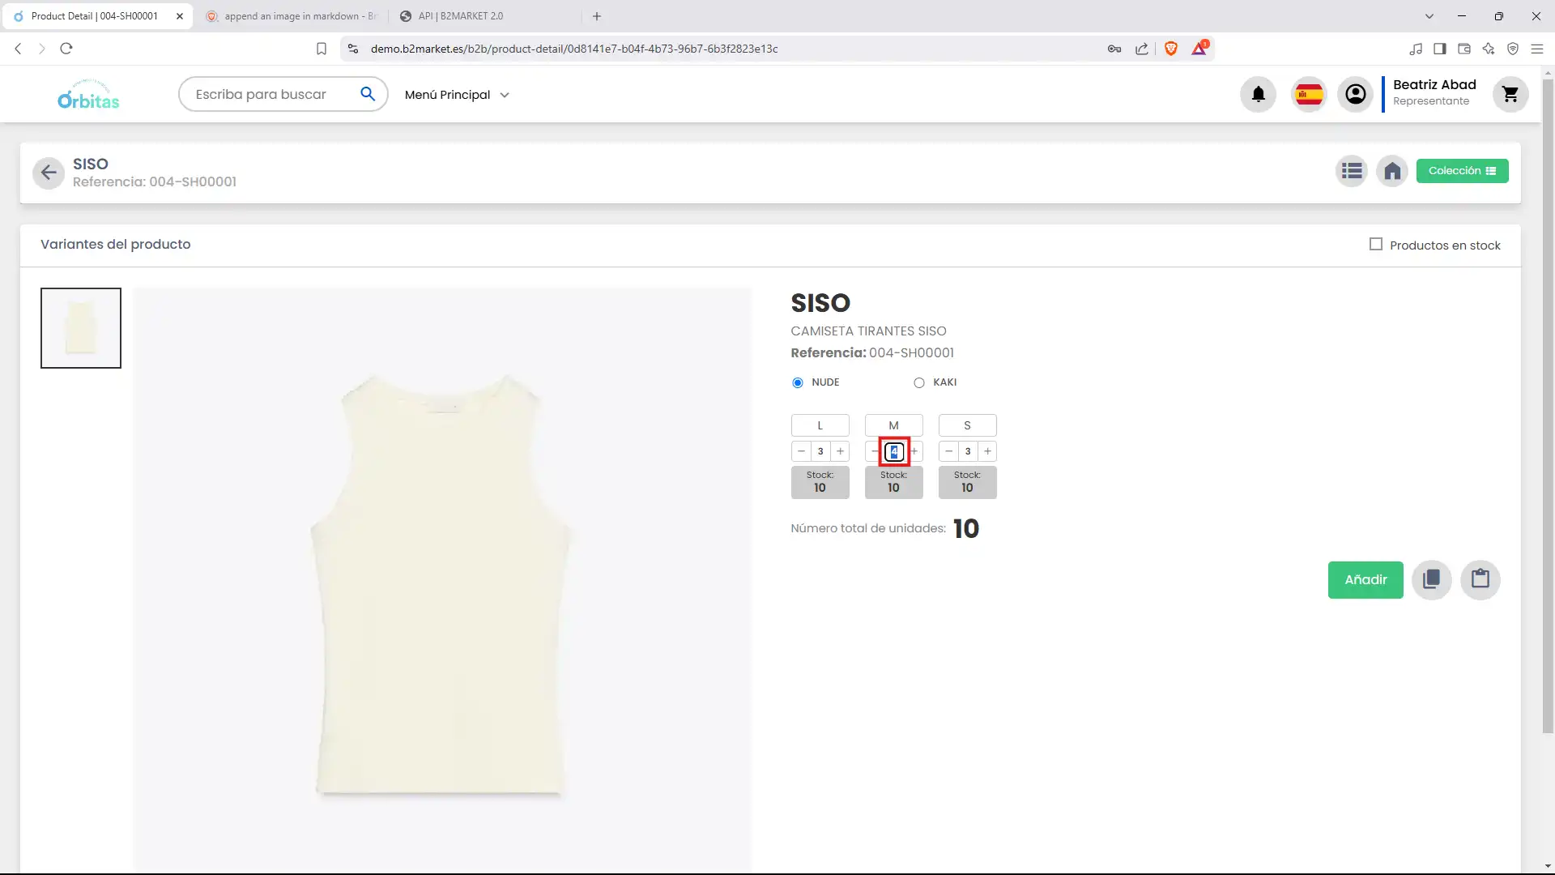Click the notifications bell icon
The width and height of the screenshot is (1555, 875).
[1258, 95]
